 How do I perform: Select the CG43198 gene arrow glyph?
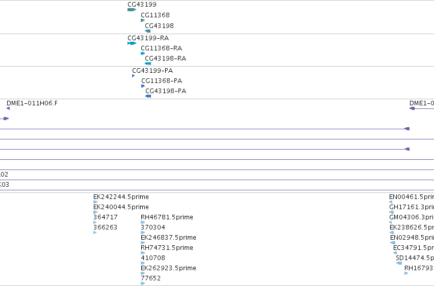coord(148,31)
